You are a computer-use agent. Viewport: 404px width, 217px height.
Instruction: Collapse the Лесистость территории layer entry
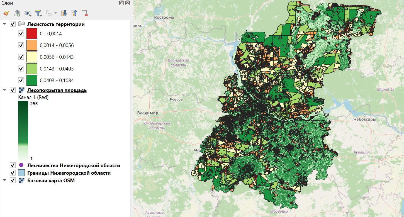pos(4,24)
